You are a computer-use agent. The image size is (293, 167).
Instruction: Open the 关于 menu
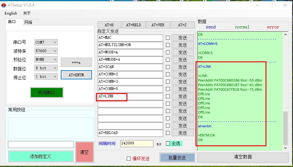coord(27,13)
